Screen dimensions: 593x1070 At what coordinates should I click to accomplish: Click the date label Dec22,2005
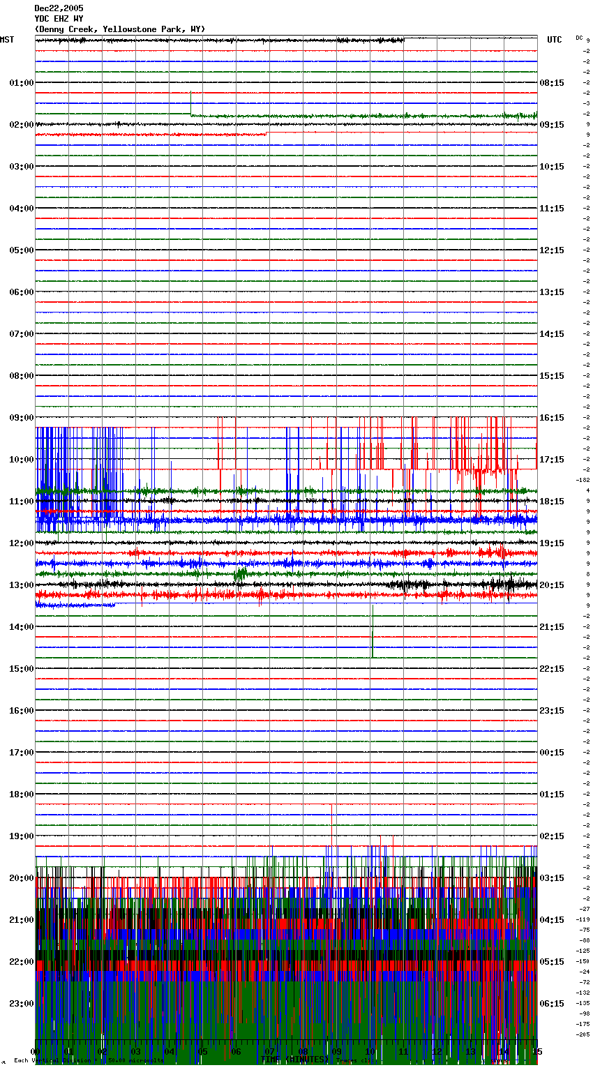click(x=59, y=8)
